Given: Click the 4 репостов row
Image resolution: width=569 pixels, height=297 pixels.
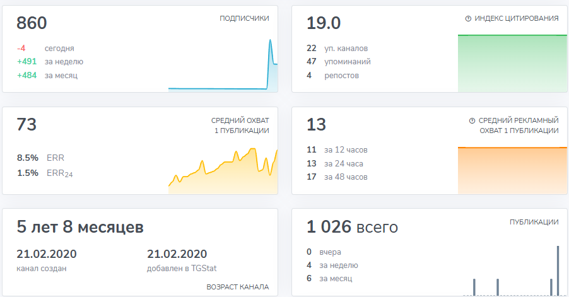Looking at the screenshot, I should (332, 76).
